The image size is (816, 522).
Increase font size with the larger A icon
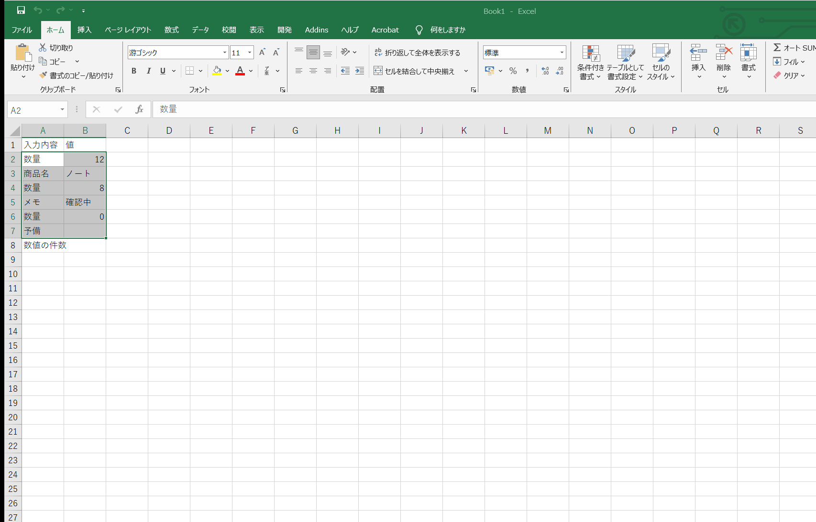click(x=262, y=53)
